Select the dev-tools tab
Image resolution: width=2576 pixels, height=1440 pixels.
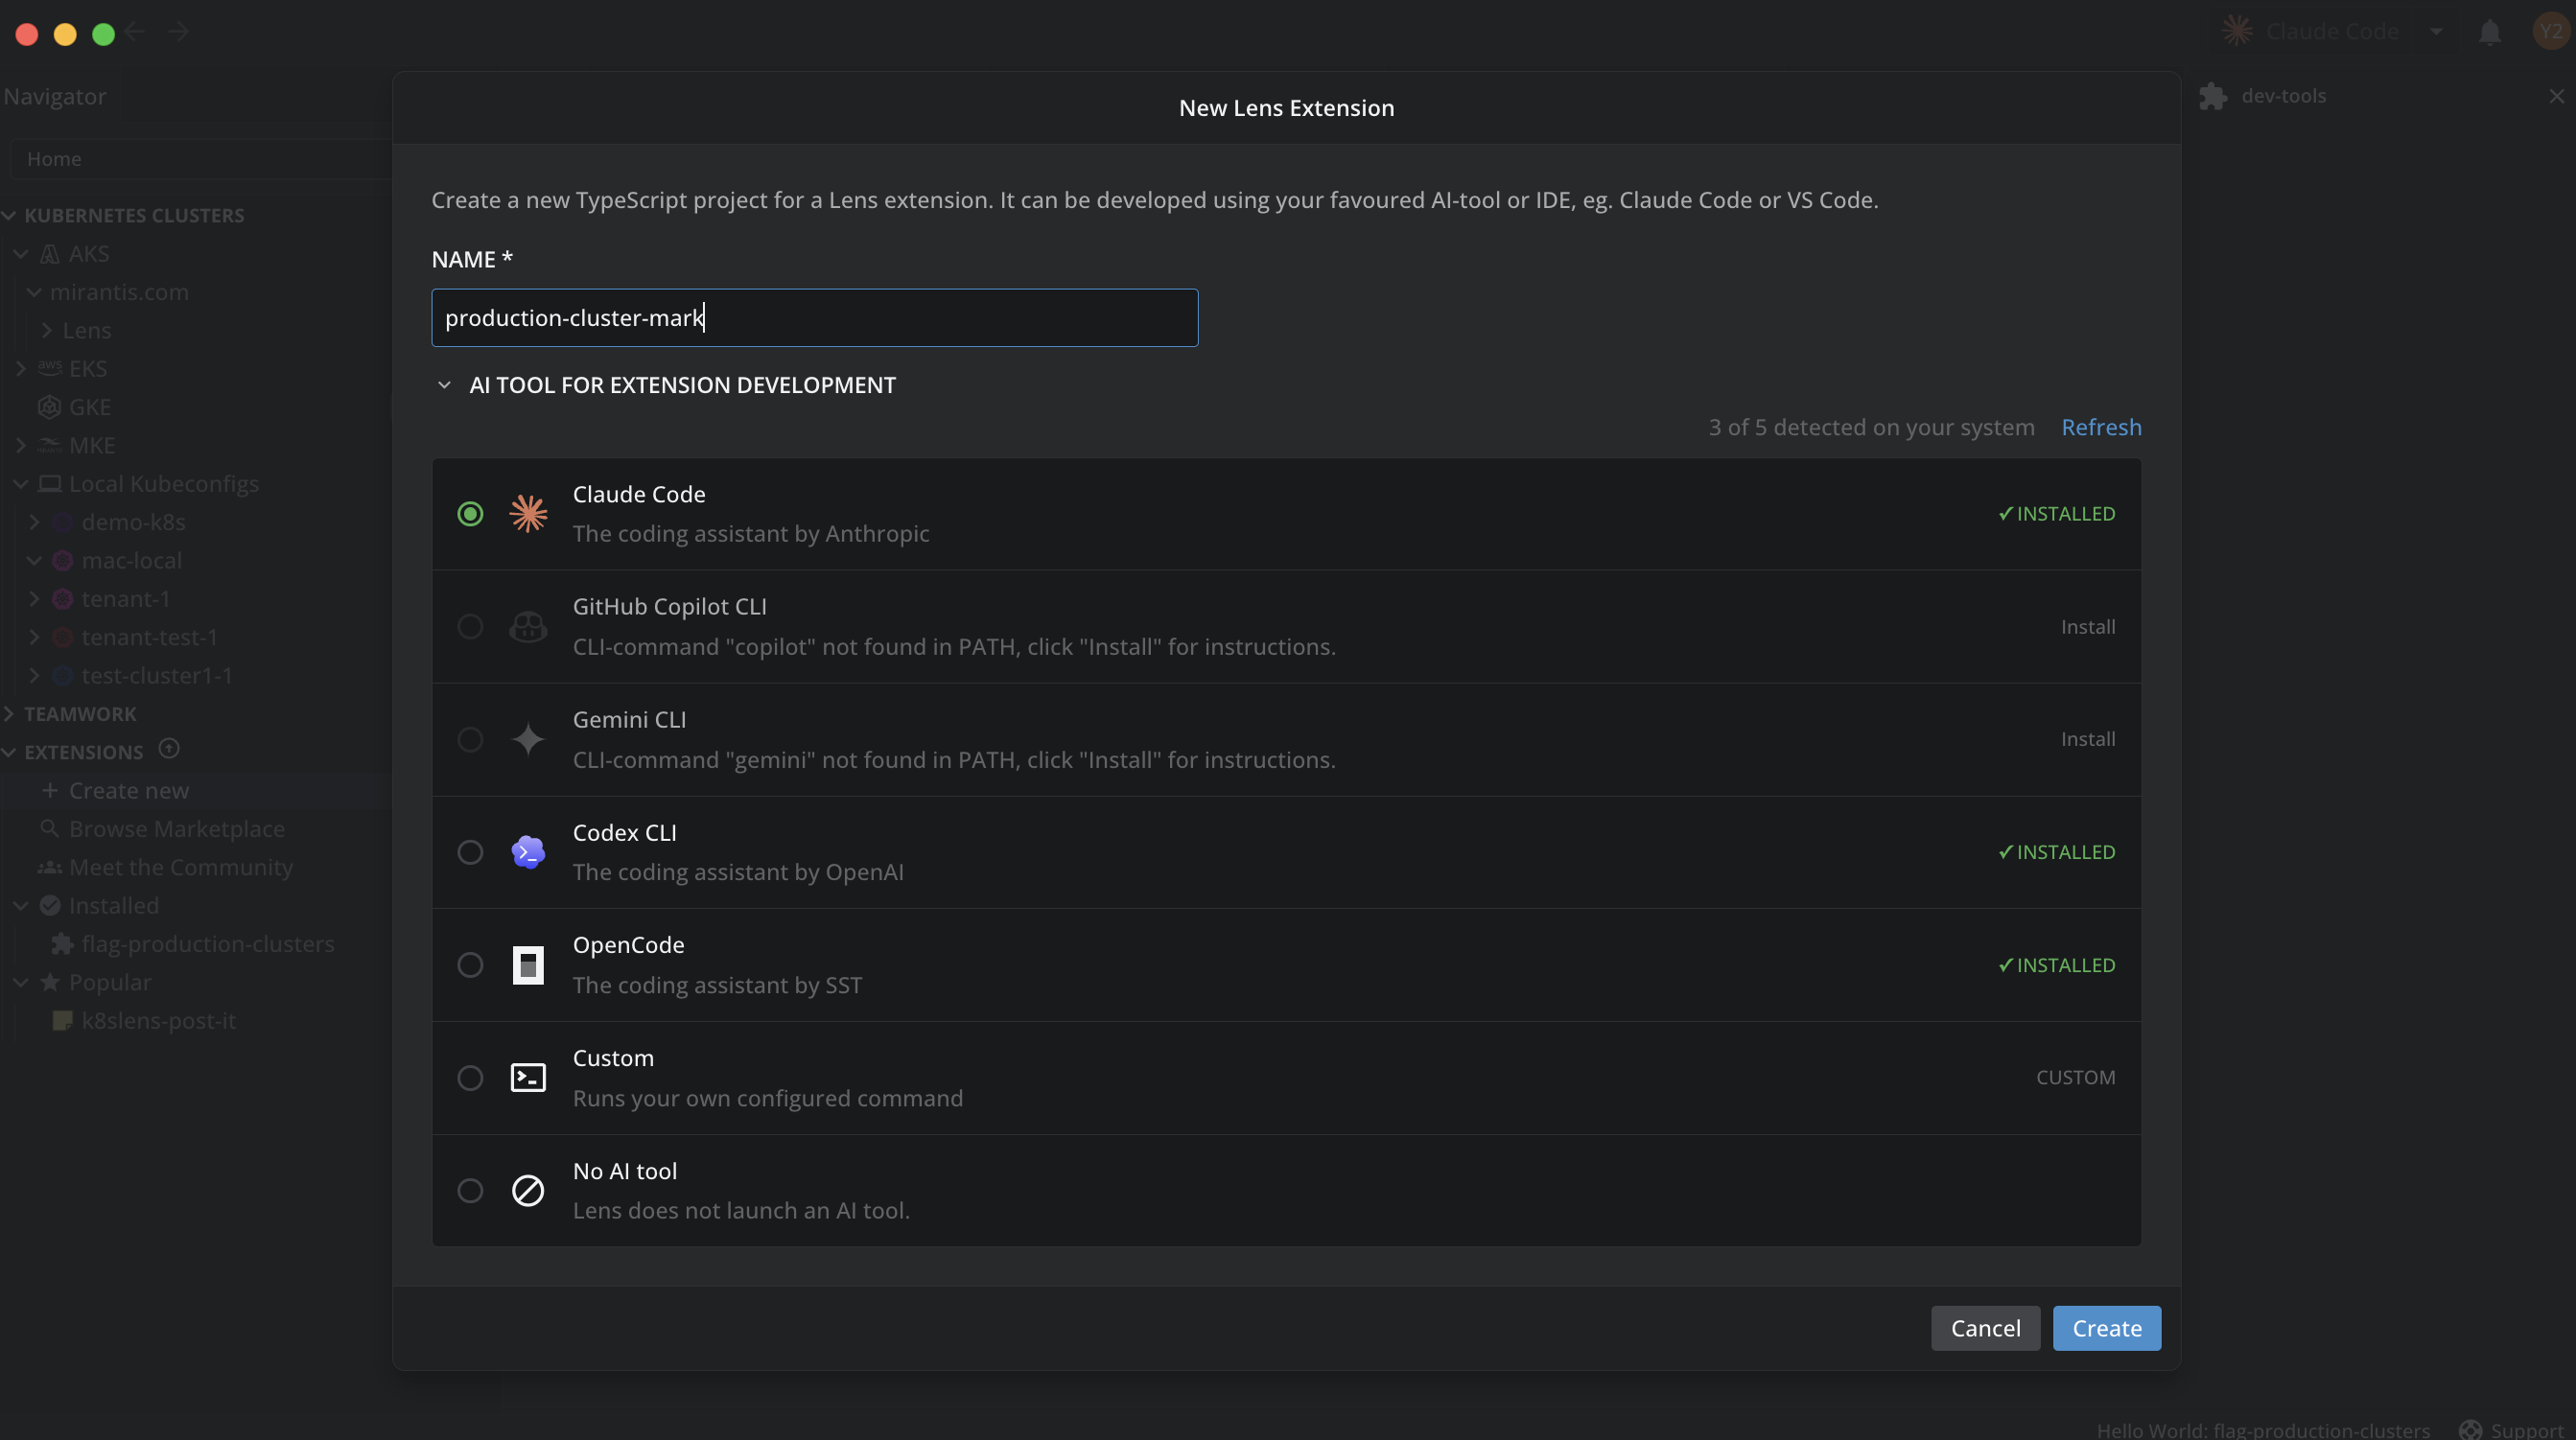[x=2283, y=96]
